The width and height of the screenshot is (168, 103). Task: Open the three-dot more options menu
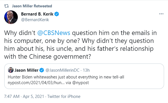(161, 14)
